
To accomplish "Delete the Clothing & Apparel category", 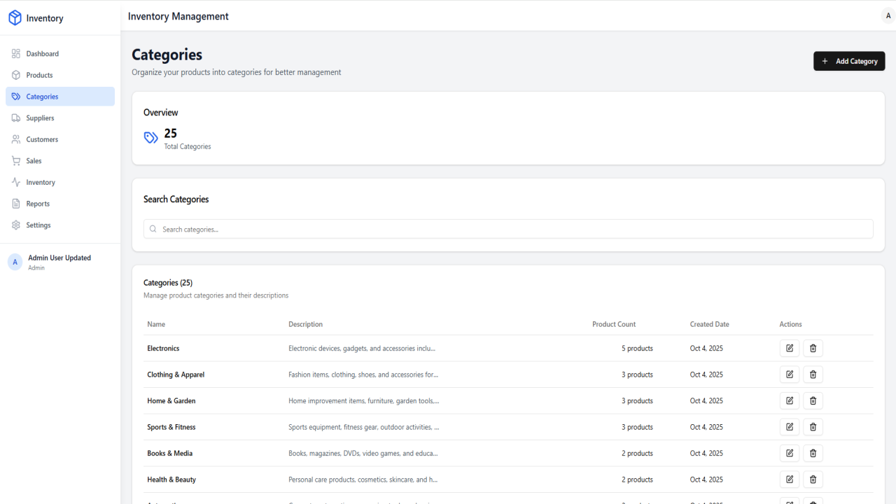I will pos(813,374).
